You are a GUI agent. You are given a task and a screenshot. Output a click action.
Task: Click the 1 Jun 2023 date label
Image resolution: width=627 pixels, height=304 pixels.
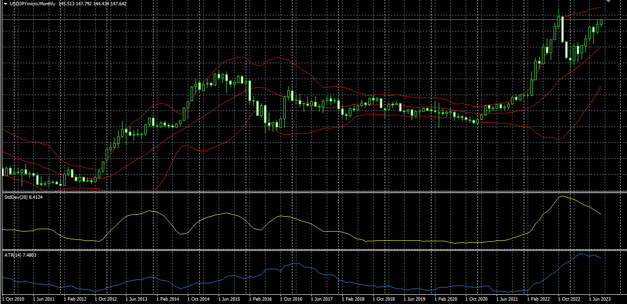599,299
